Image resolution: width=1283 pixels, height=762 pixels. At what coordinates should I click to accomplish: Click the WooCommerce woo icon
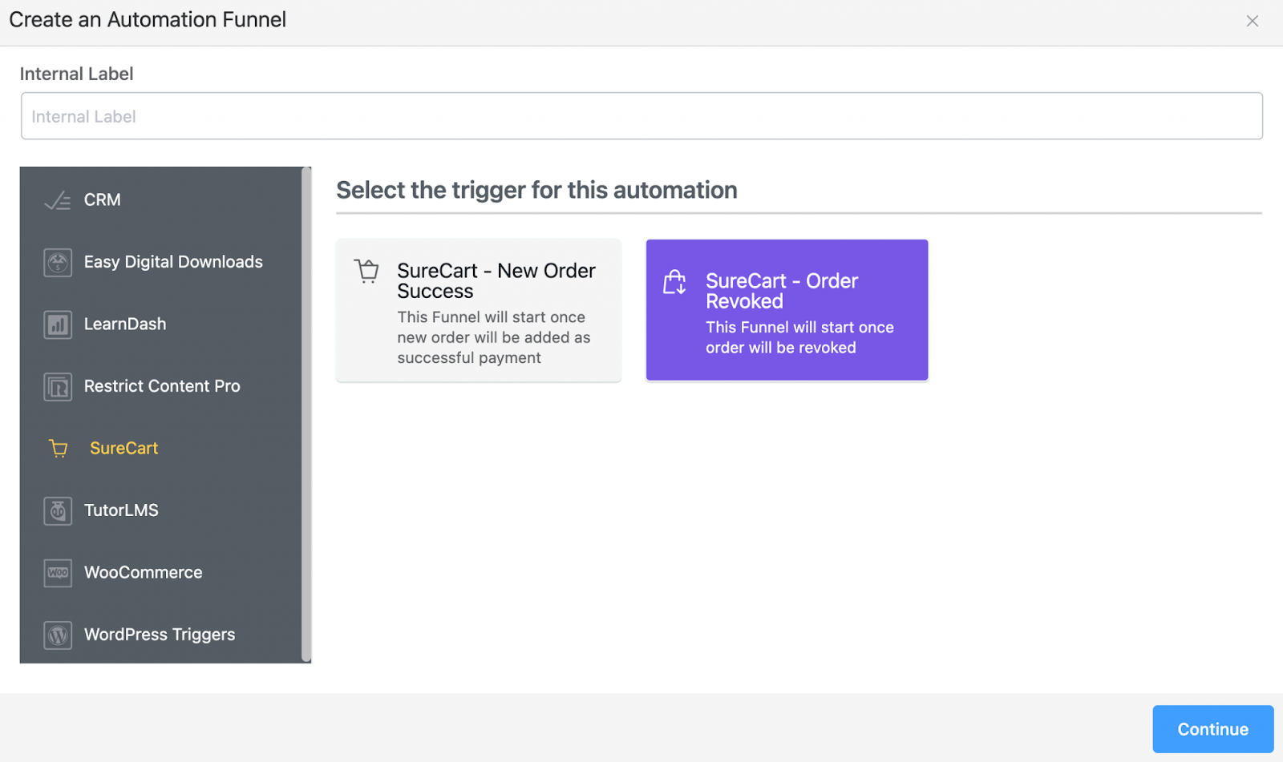click(58, 573)
